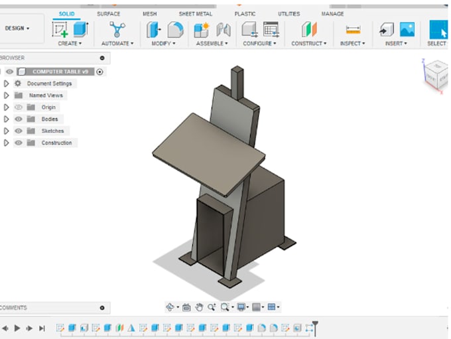451x339 pixels.
Task: Play the timeline
Action: pyautogui.click(x=17, y=328)
